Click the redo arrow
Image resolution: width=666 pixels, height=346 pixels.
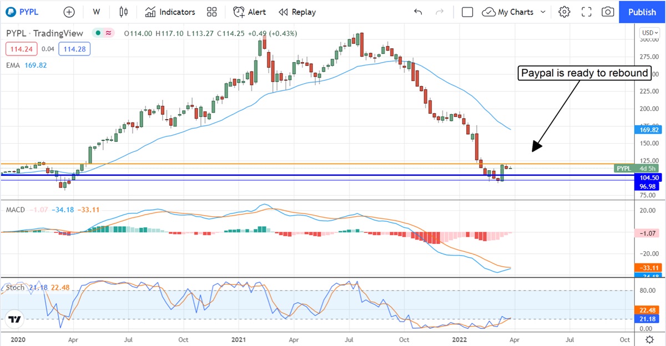(440, 12)
